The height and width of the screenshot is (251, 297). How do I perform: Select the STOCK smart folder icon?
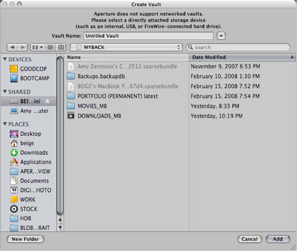pos(14,209)
